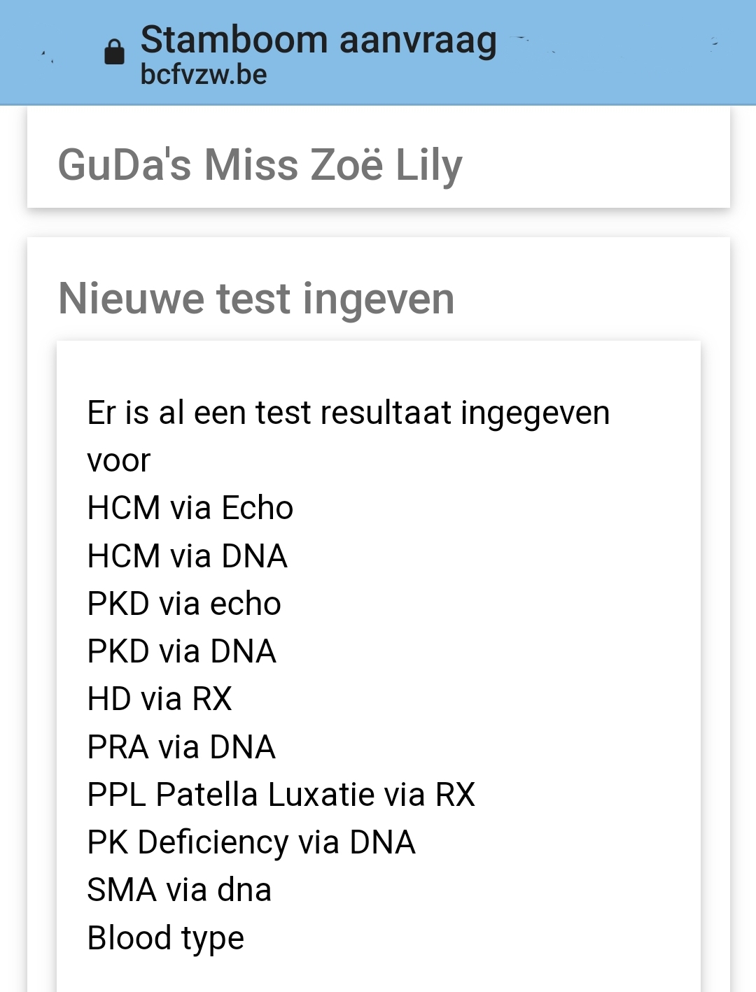
Task: Tap the PKD via echo line
Action: [x=184, y=604]
